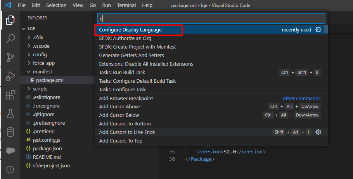353x179 pixels.
Task: Open the Selection menu
Action: 56,5
